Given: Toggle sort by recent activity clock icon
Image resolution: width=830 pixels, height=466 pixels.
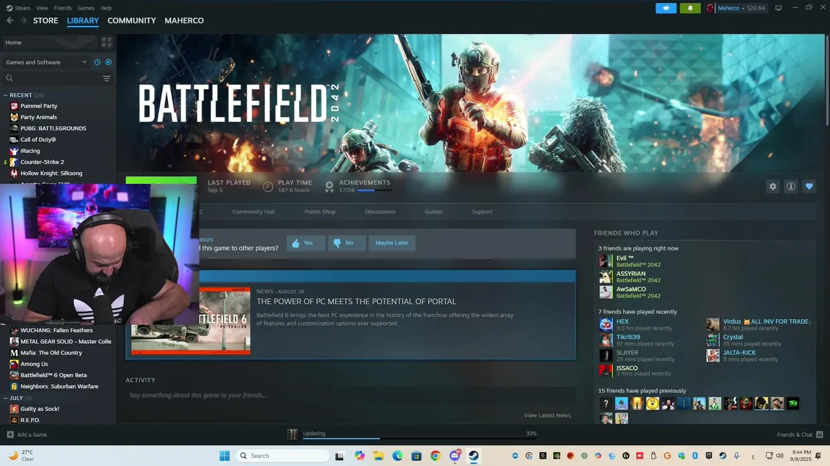Looking at the screenshot, I should 97,62.
